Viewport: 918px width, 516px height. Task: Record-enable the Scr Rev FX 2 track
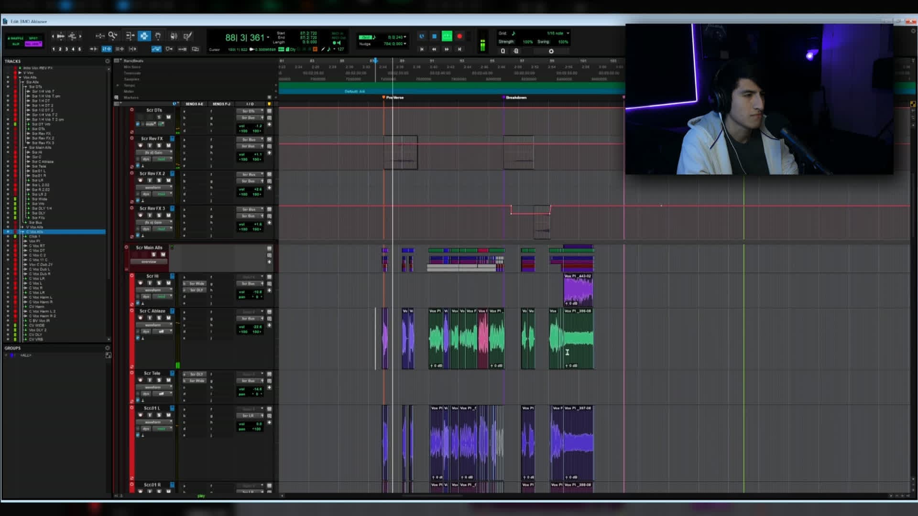(141, 180)
